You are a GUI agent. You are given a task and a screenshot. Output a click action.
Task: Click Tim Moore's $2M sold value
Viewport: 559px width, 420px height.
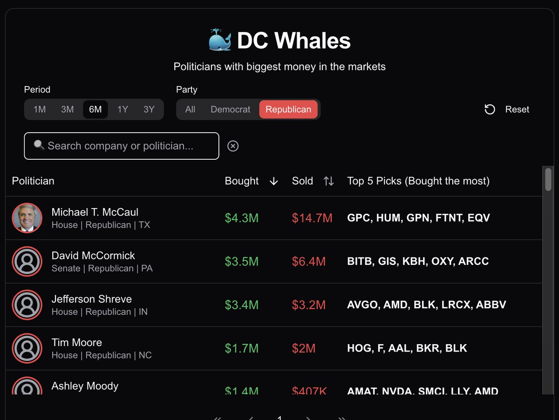pos(304,348)
